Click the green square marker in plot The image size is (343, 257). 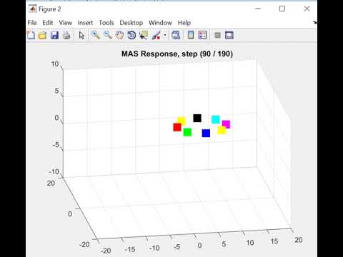(187, 132)
